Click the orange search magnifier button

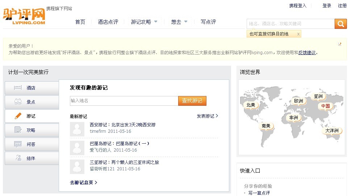coord(340,24)
